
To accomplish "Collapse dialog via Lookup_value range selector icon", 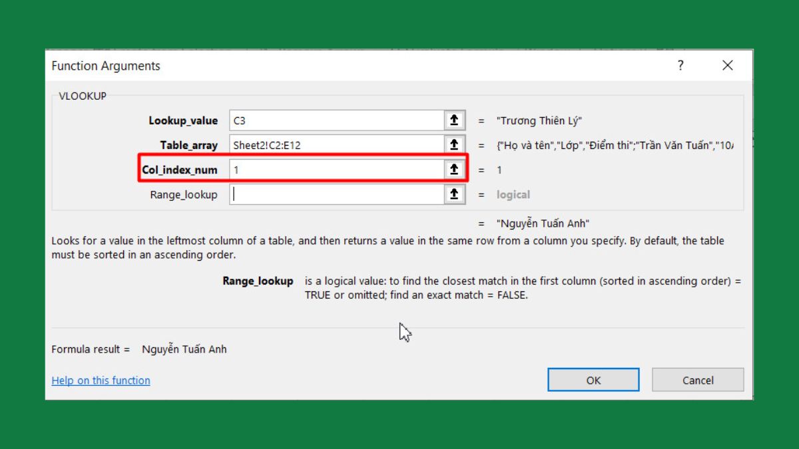I will (x=454, y=120).
